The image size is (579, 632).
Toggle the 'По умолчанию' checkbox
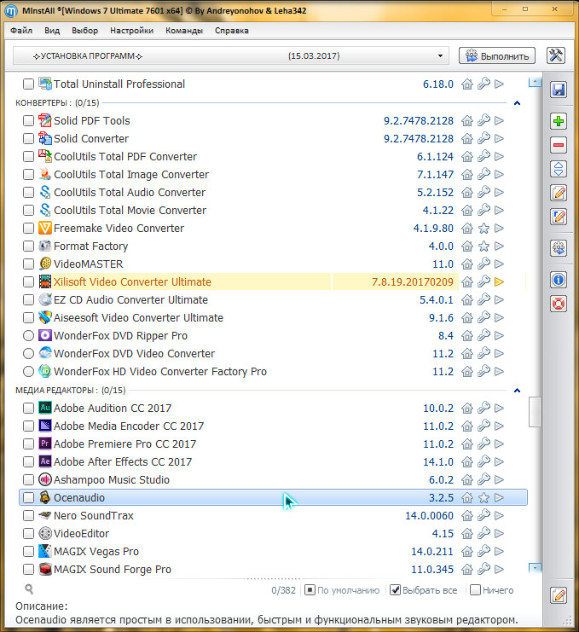[x=310, y=590]
